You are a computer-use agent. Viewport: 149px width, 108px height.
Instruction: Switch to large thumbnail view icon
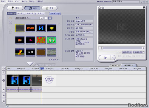(46, 18)
